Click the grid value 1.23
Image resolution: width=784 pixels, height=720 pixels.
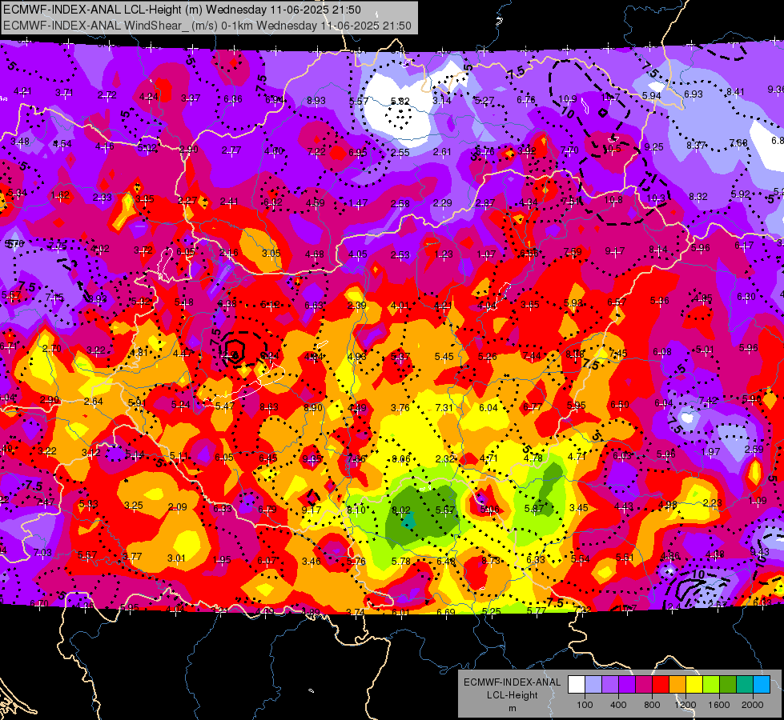click(444, 254)
